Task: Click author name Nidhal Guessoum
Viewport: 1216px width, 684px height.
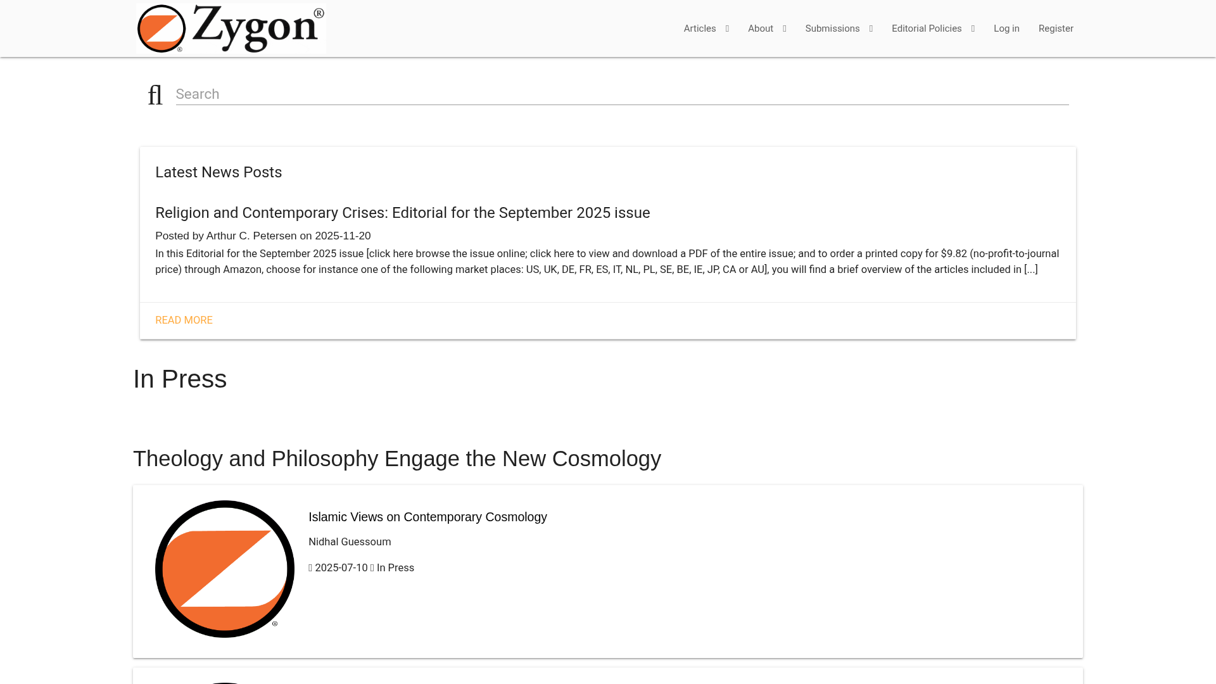Action: pos(349,541)
